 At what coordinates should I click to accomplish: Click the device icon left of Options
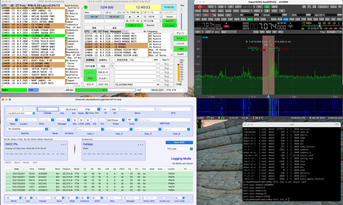[314, 7]
